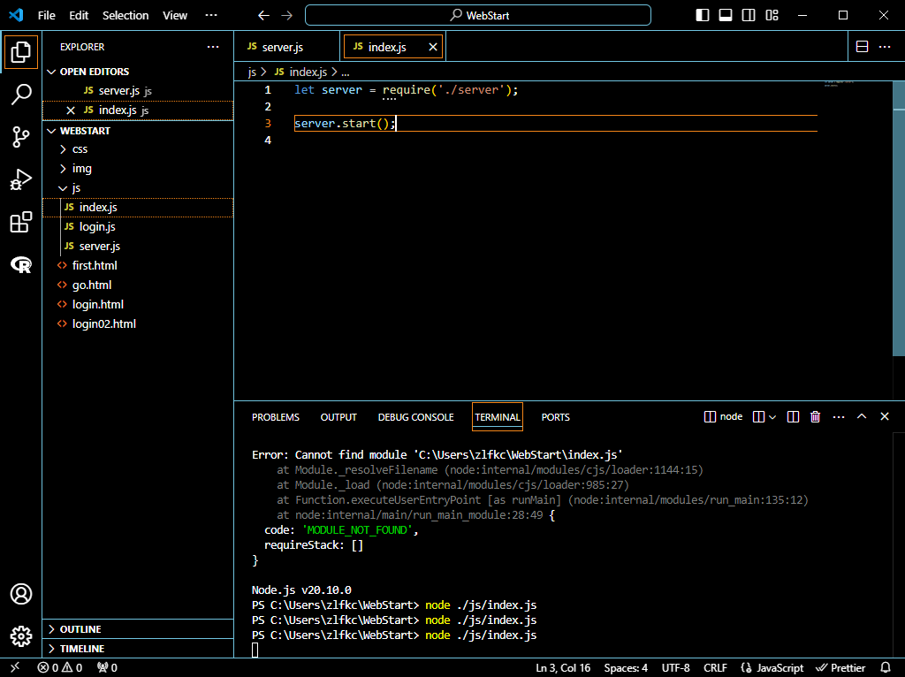
Task: Open the Explorer view in activity bar
Action: point(21,52)
